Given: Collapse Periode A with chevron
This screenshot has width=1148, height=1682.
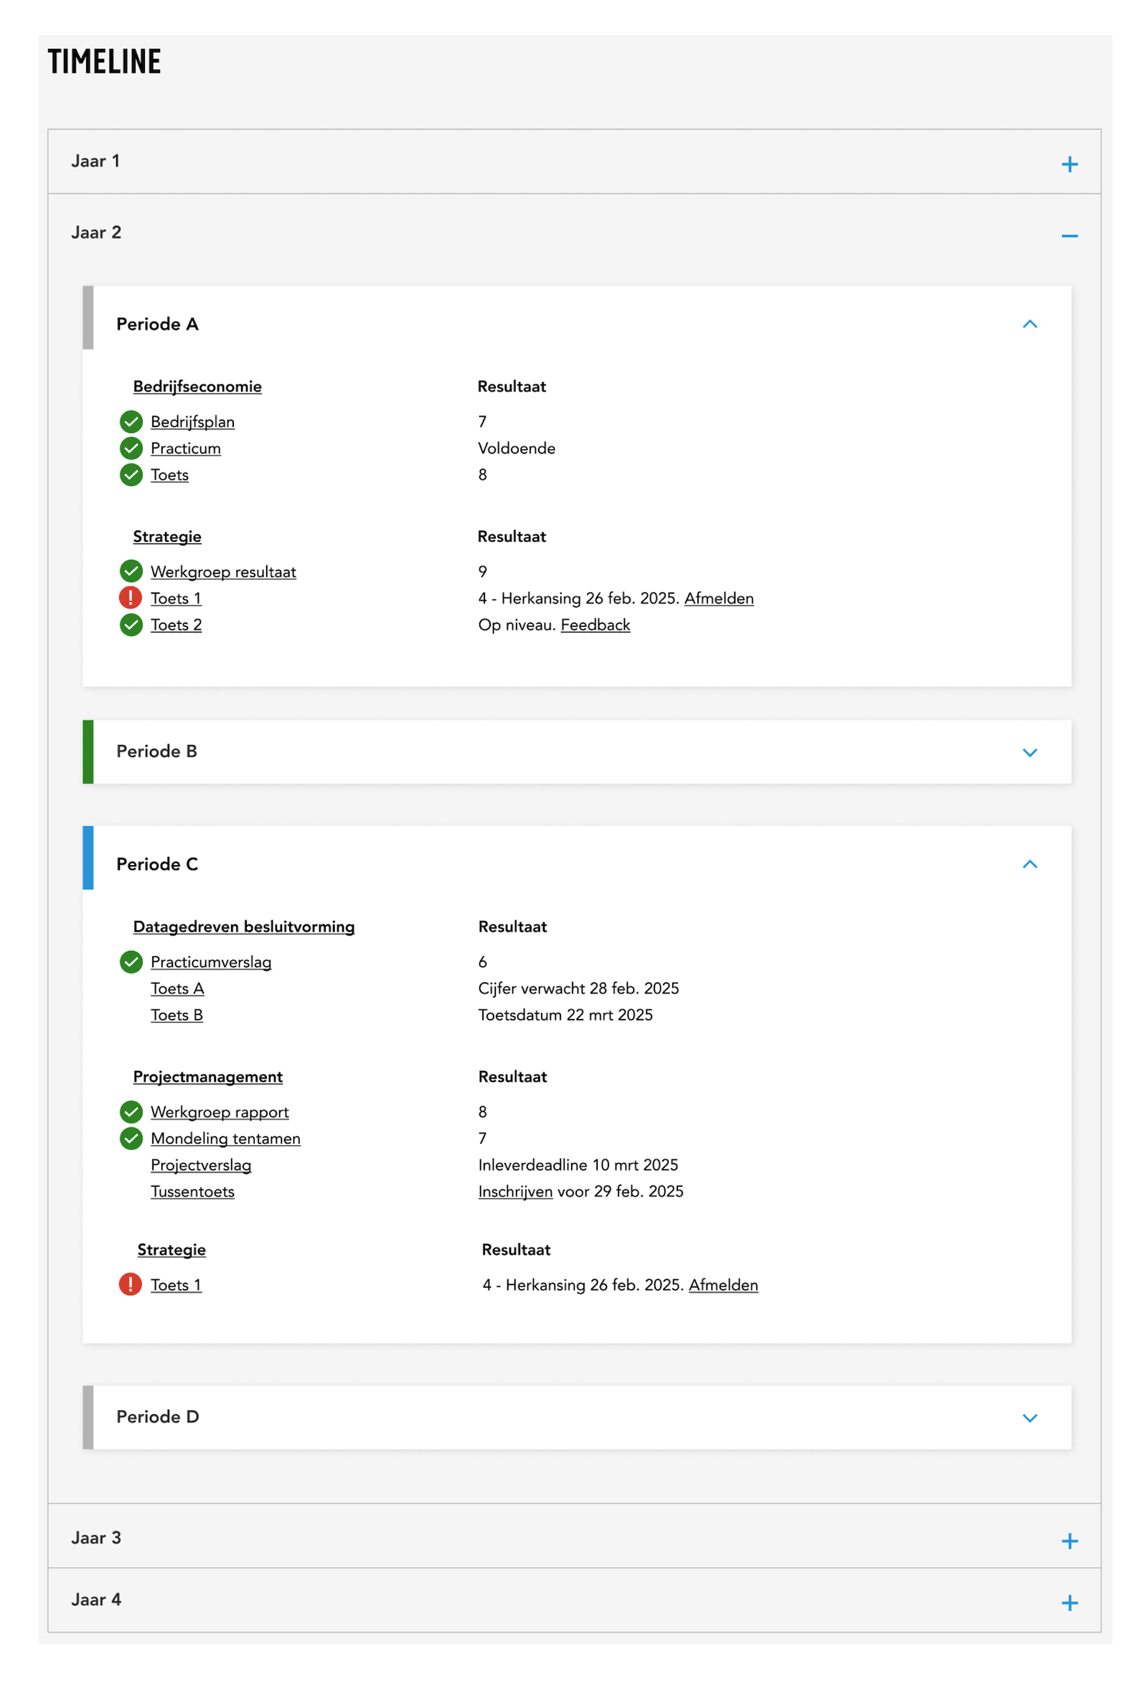Looking at the screenshot, I should pyautogui.click(x=1030, y=324).
